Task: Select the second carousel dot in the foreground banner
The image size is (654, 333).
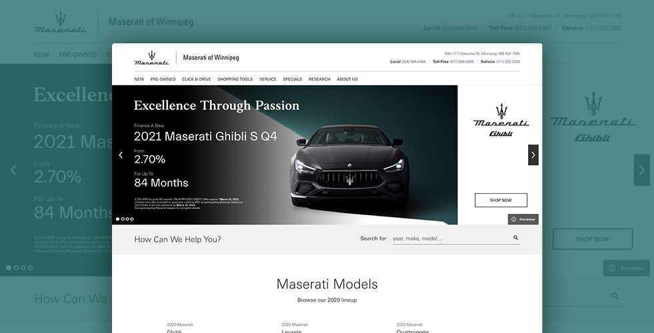Action: tap(123, 219)
